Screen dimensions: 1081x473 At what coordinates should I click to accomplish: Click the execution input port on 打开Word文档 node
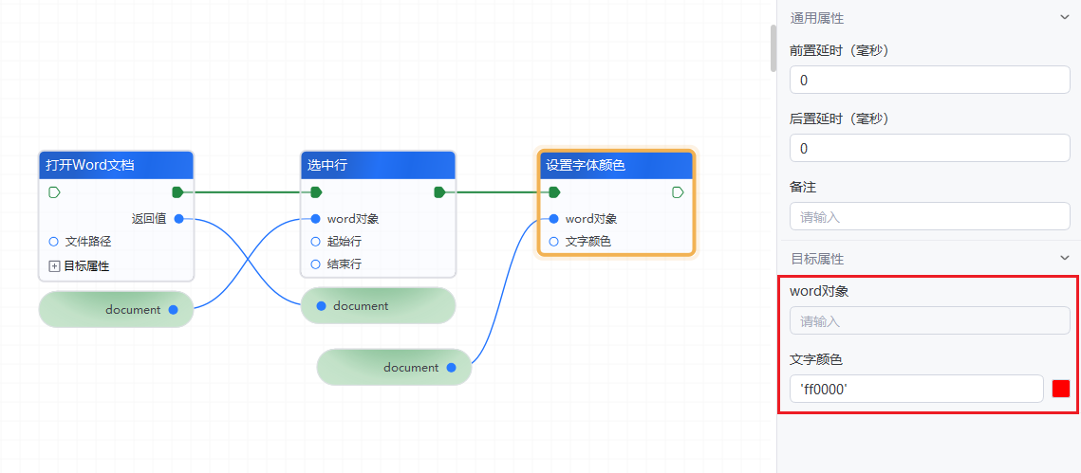54,192
